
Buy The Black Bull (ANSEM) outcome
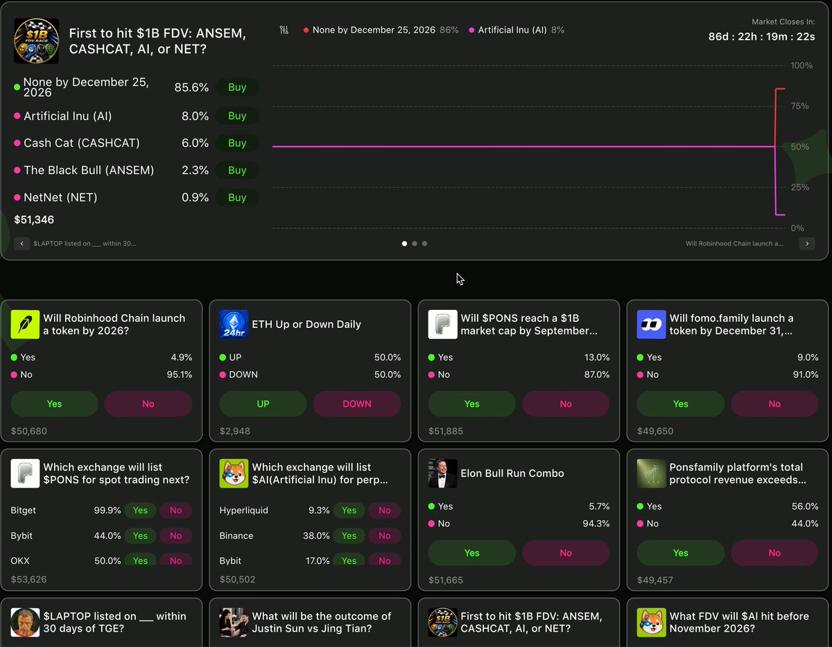[x=237, y=170]
